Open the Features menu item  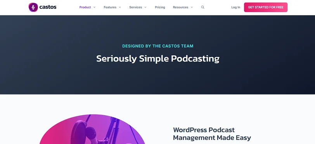pos(110,7)
